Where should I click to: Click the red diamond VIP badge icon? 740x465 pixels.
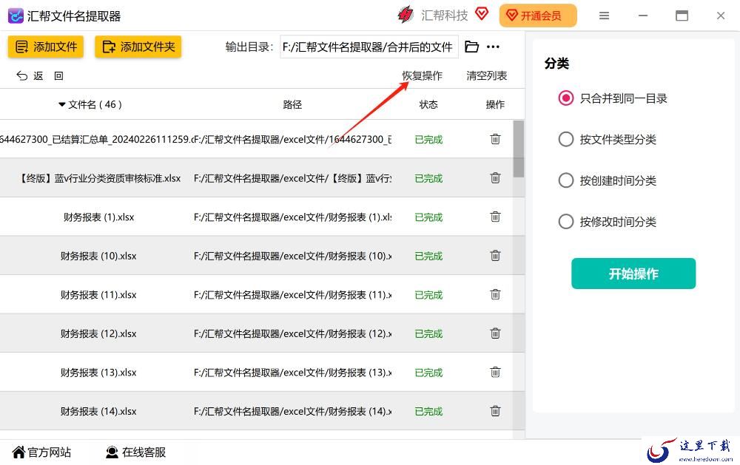[482, 13]
